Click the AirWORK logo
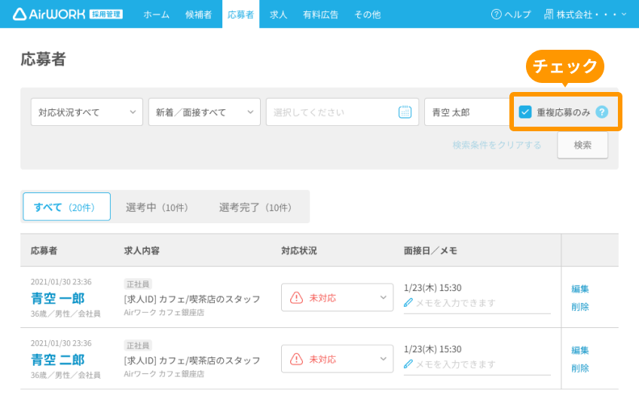 coord(68,14)
